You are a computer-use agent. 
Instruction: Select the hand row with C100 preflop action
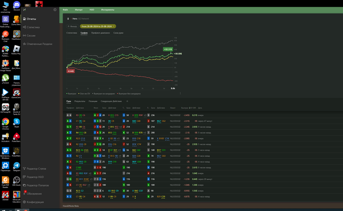click(203, 168)
